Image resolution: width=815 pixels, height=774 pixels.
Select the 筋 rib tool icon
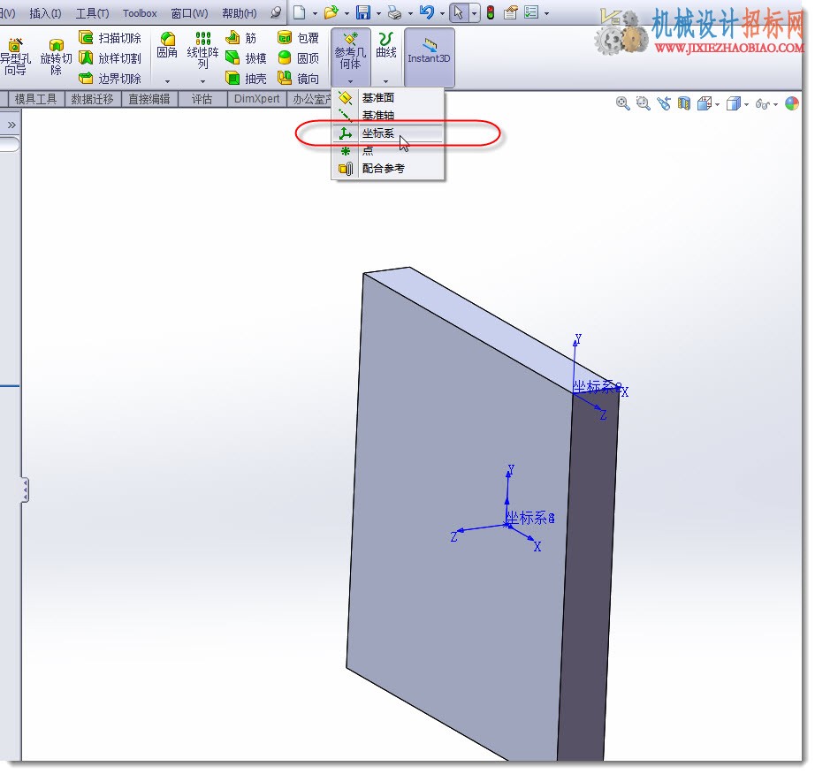point(232,37)
